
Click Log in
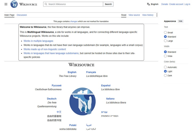tap(187, 4)
